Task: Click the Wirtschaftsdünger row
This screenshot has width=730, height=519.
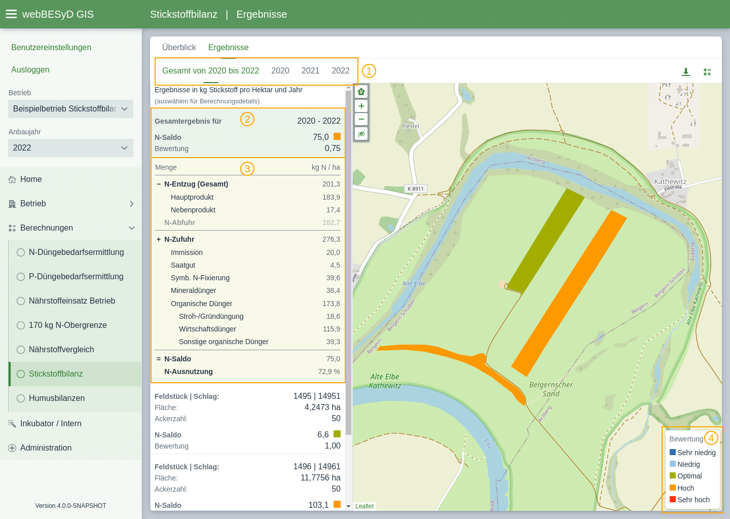Action: point(247,329)
